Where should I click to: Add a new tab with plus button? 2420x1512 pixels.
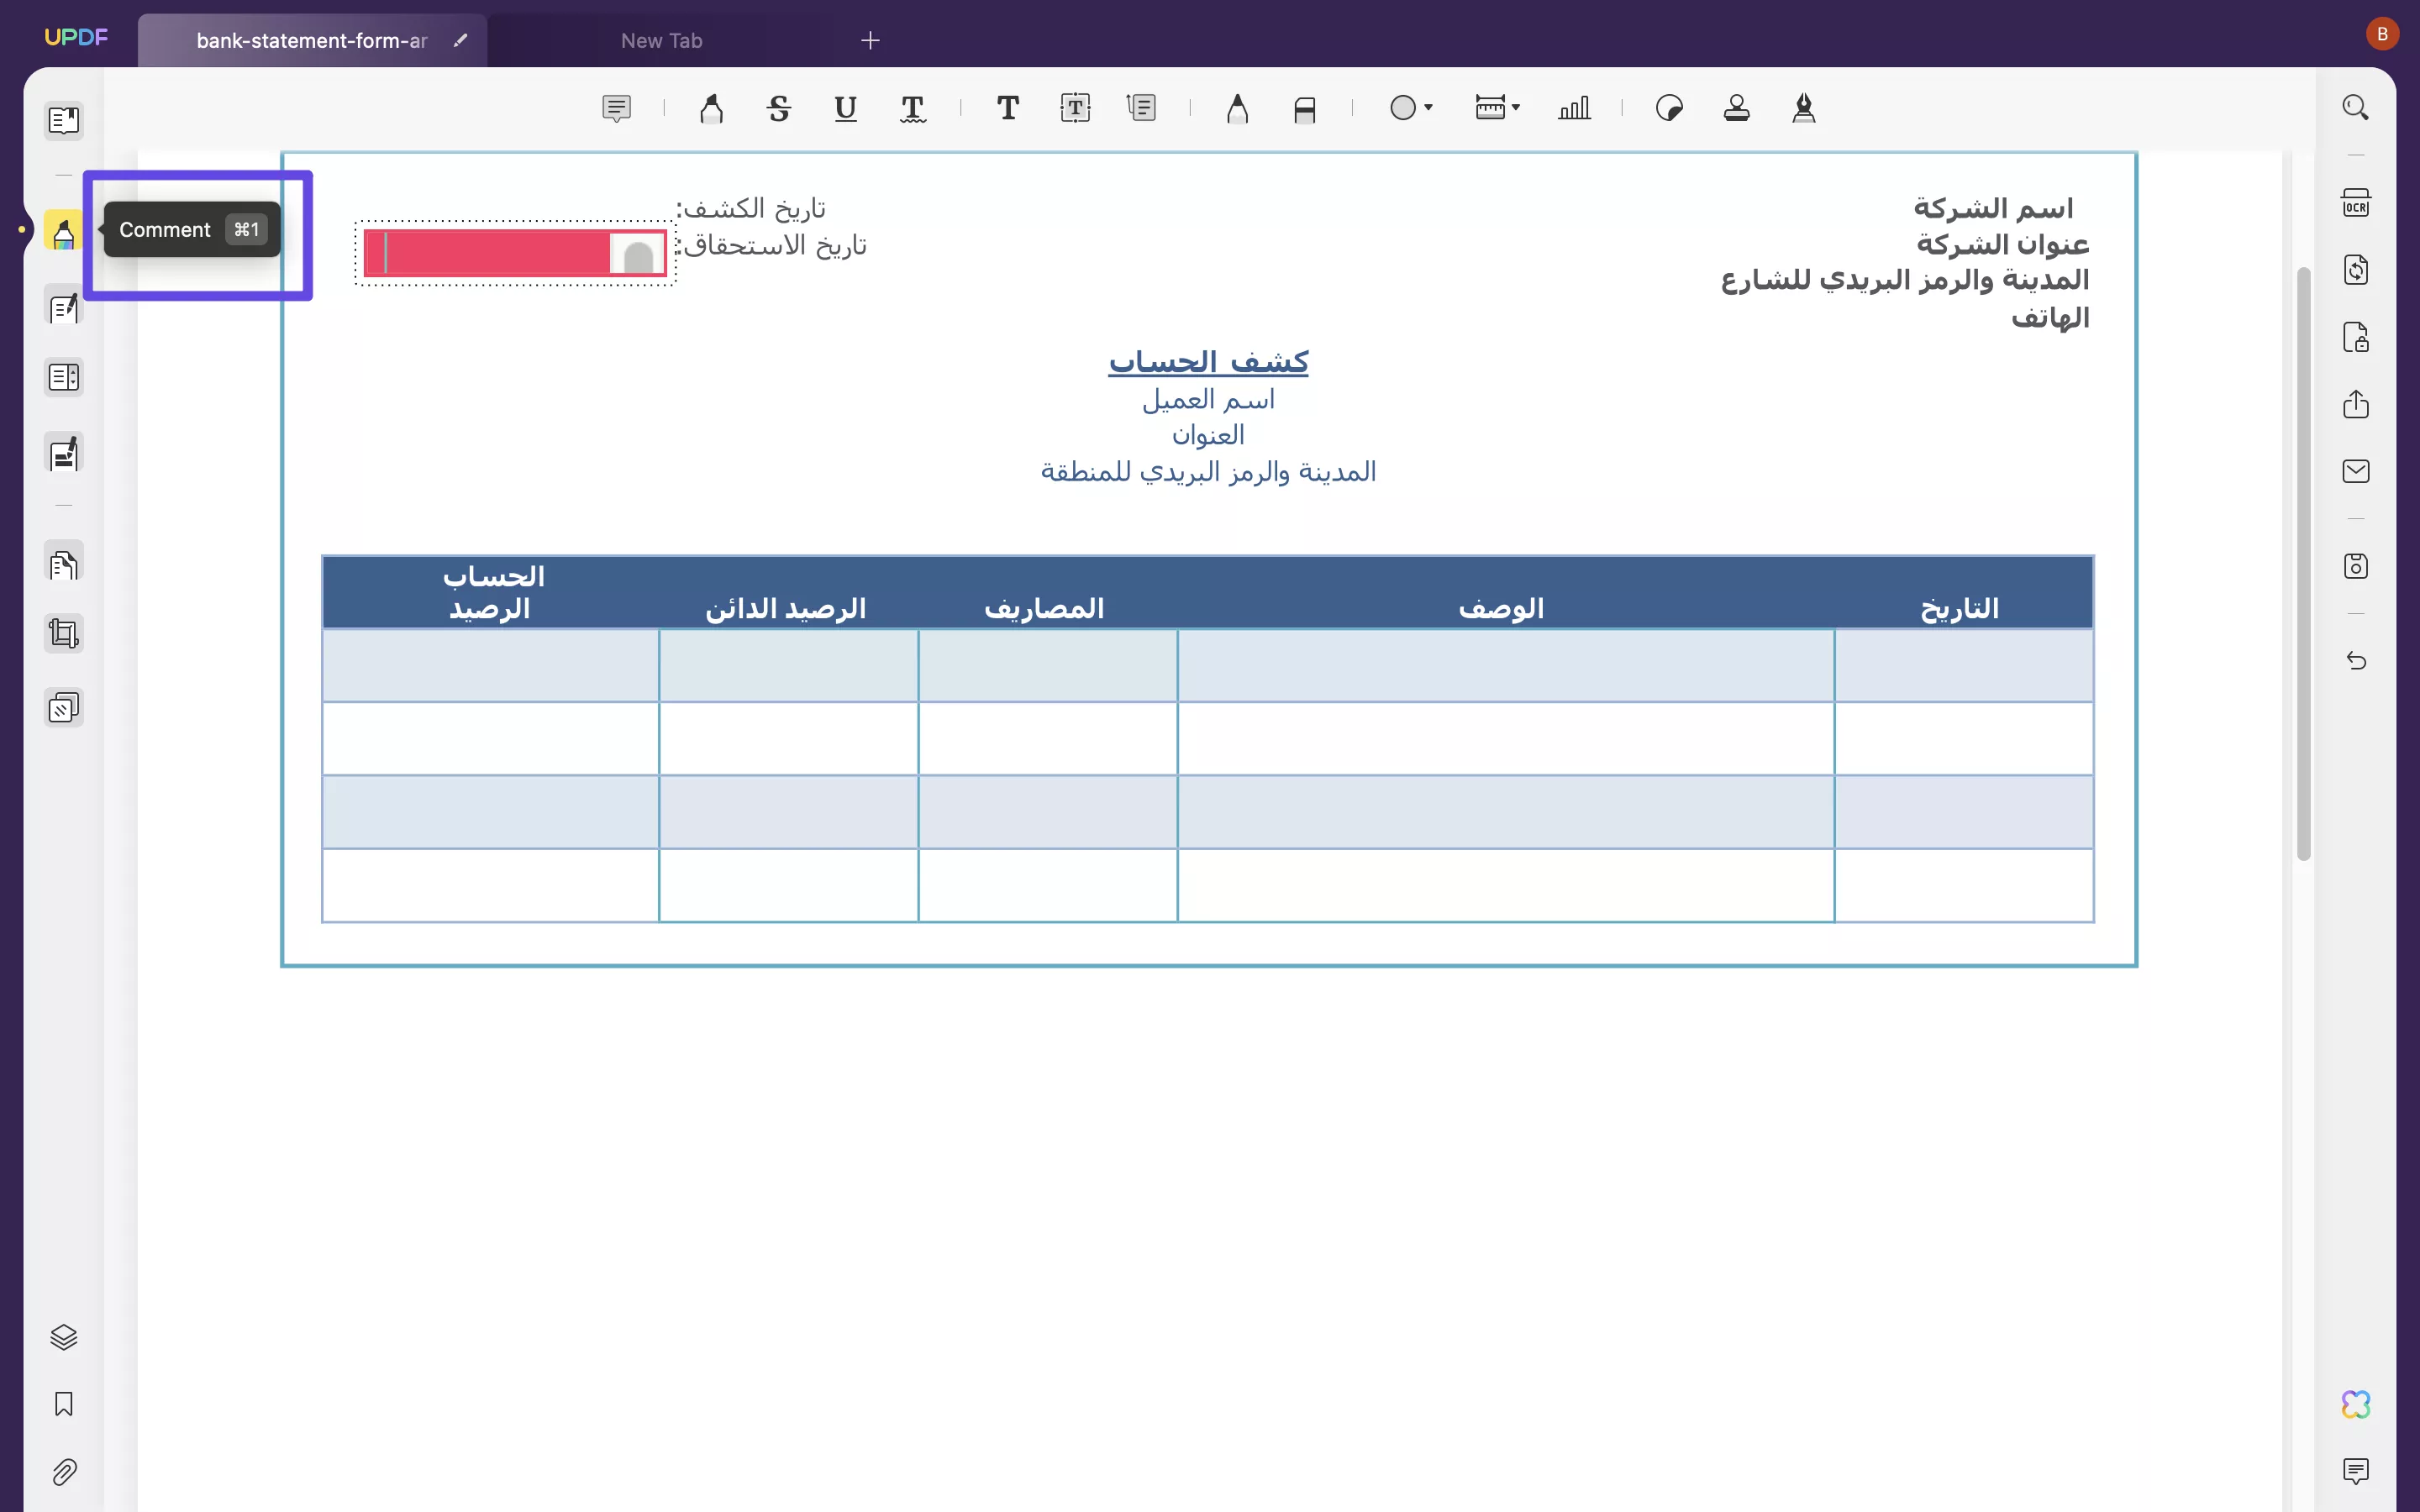click(870, 40)
